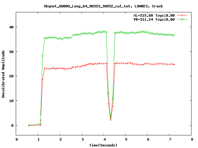Click the lowest red marker in the dip

110,120
